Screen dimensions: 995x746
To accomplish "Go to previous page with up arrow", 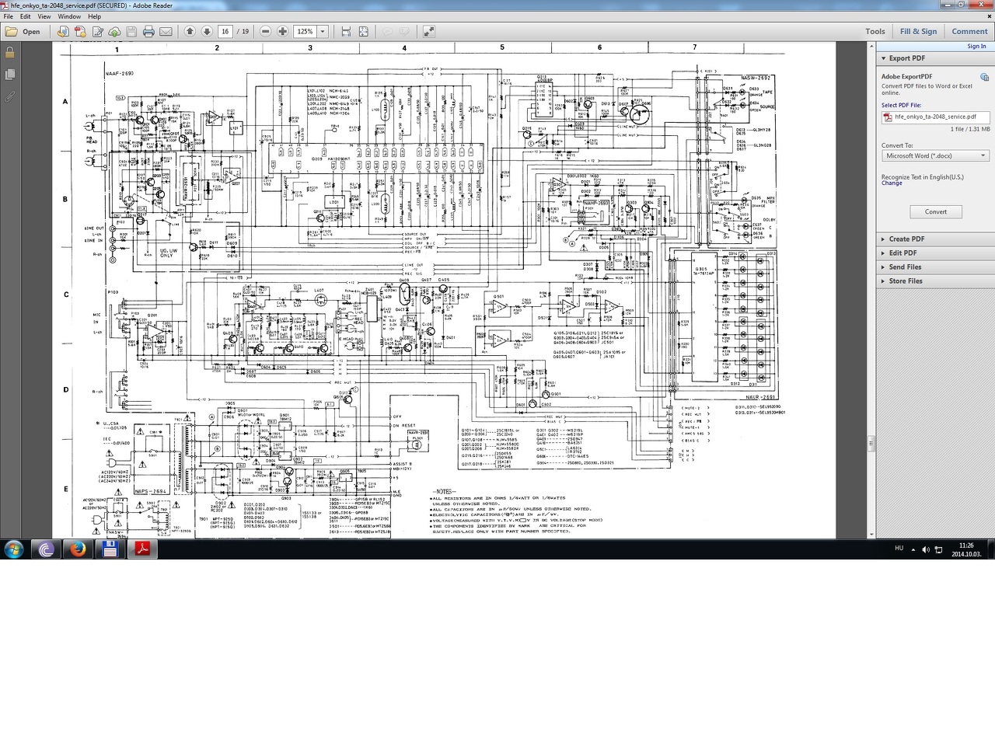I will click(x=190, y=32).
